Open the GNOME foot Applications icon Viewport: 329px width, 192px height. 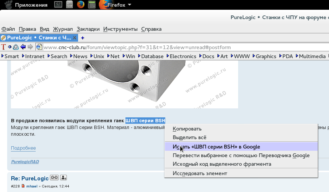8,4
